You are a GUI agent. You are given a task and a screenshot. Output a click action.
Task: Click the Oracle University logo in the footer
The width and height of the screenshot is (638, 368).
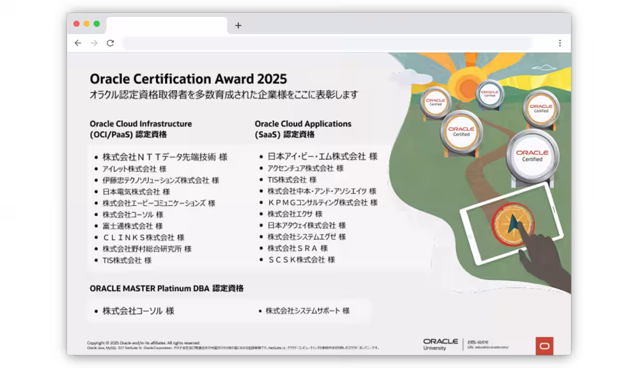(x=441, y=344)
